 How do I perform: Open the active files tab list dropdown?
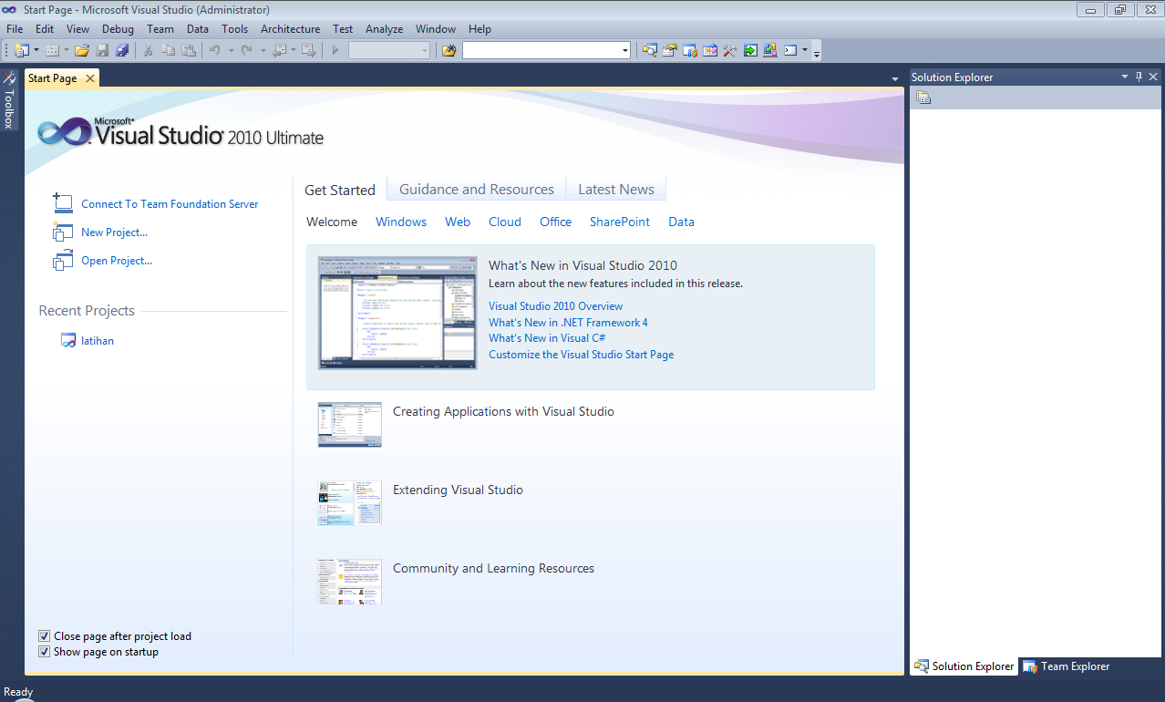[x=895, y=79]
